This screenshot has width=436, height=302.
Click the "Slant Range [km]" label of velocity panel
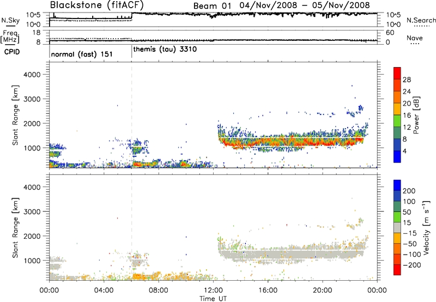(x=16, y=228)
